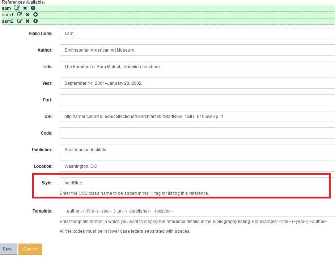
Task: Focus the empty Code field
Action: [x=197, y=133]
